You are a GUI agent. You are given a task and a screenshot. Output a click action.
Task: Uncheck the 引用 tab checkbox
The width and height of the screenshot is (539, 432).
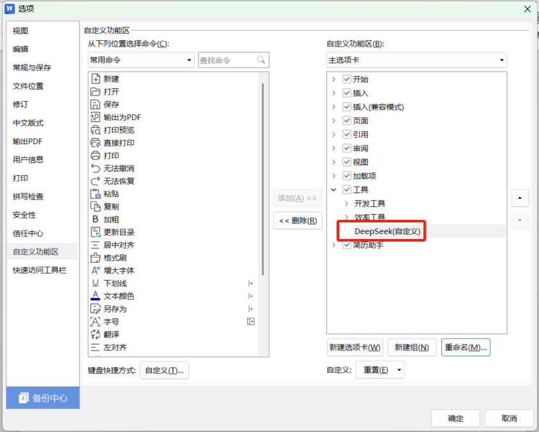[347, 134]
